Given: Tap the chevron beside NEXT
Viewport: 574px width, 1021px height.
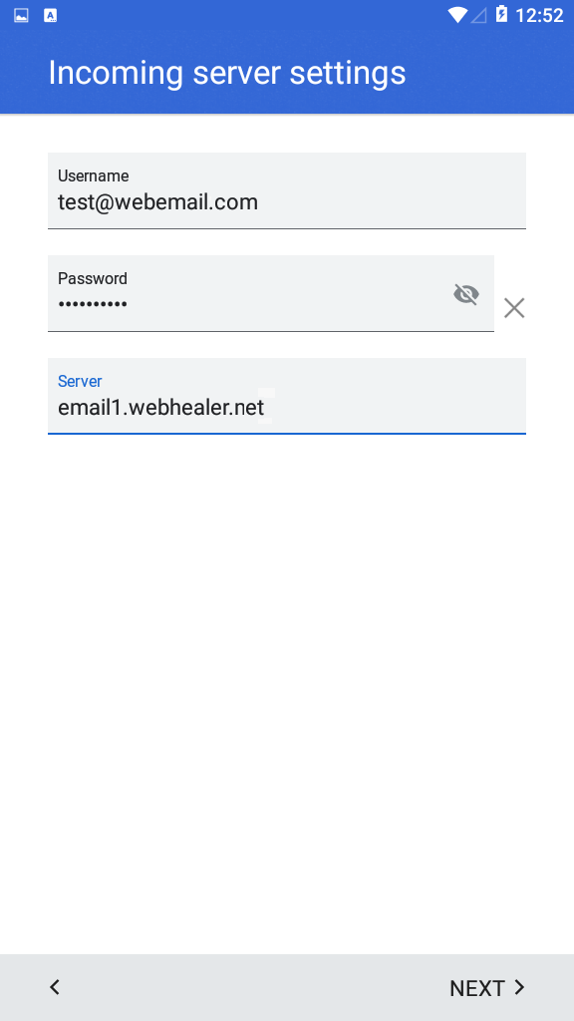Looking at the screenshot, I should pos(519,987).
